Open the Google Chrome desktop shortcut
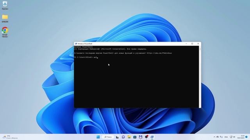This screenshot has width=250, height=140. click(x=5, y=32)
